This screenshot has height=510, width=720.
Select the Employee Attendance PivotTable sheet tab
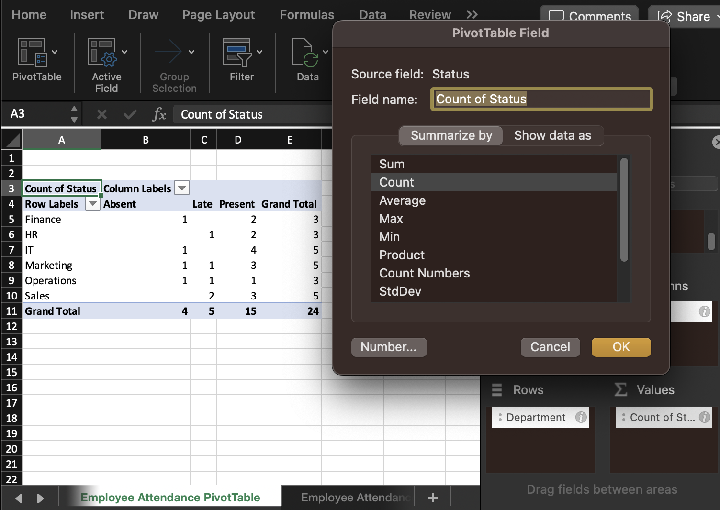170,498
